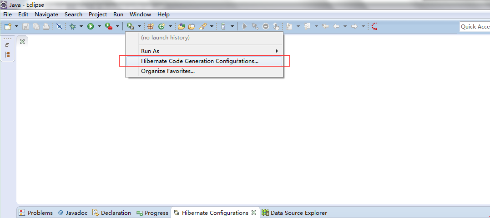Focus the Quick Access search field
This screenshot has width=490, height=218.
[475, 26]
